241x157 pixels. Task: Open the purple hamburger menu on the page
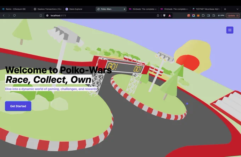click(x=230, y=30)
